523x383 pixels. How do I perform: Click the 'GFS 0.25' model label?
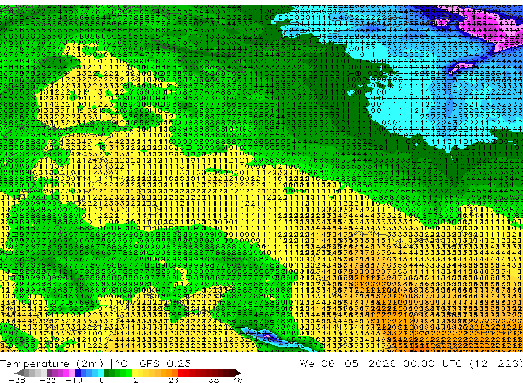click(165, 363)
